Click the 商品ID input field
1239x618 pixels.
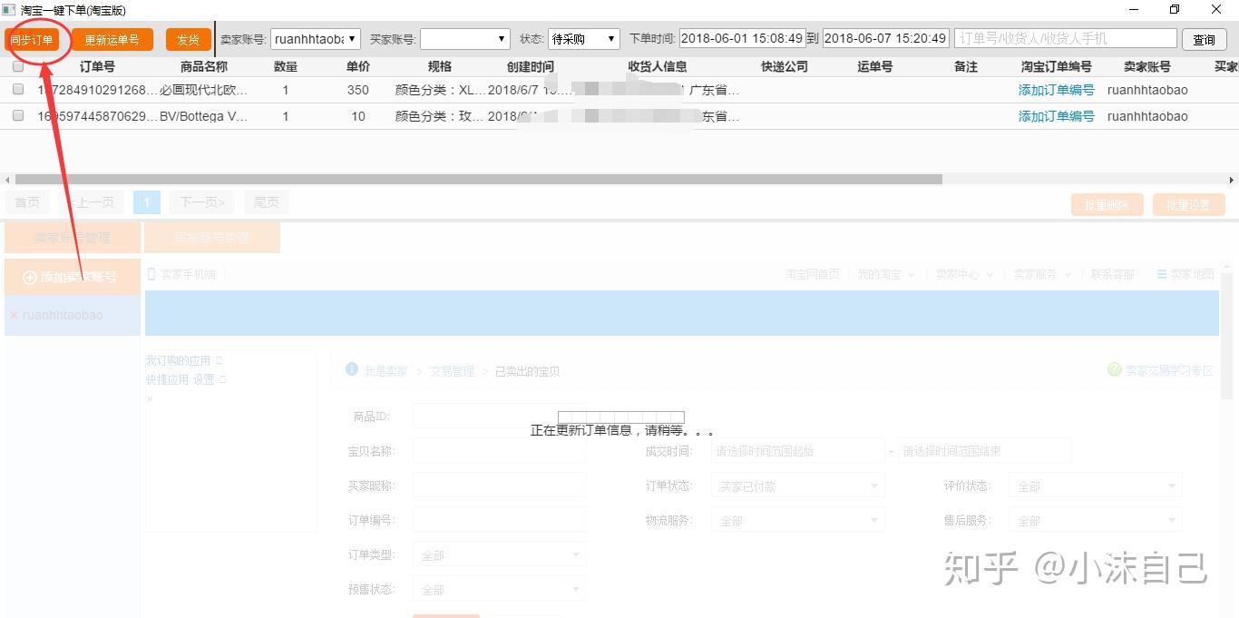tap(500, 417)
